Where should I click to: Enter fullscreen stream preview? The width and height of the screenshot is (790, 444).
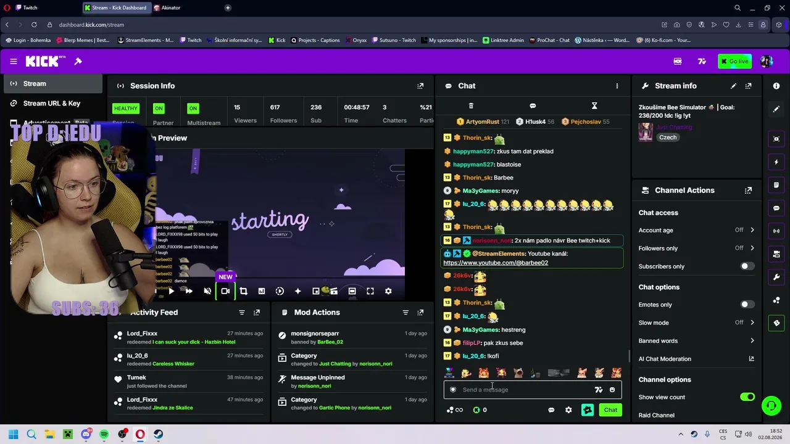coord(370,291)
